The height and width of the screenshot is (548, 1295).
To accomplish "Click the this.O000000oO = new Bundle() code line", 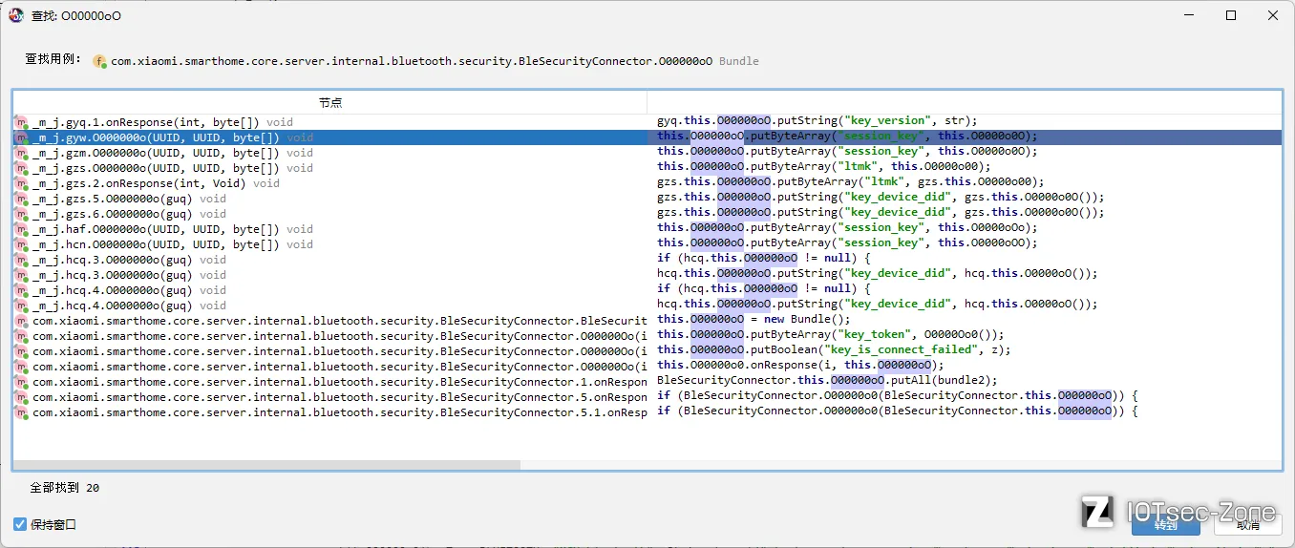I will (754, 319).
